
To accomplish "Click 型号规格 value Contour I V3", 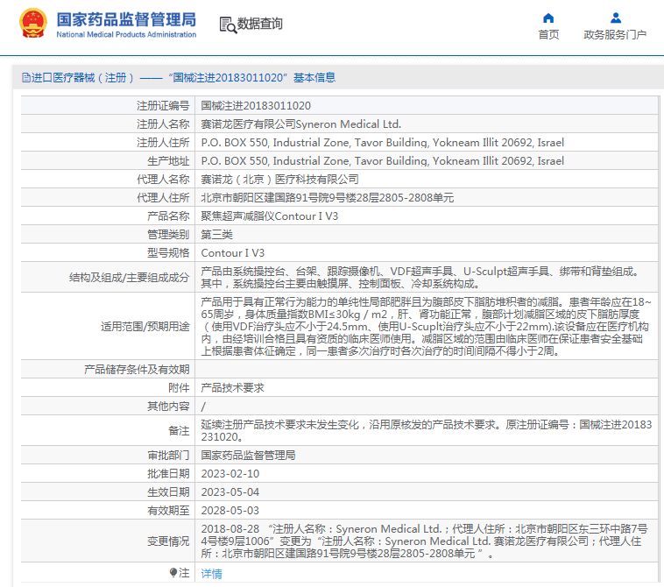I will pos(232,253).
